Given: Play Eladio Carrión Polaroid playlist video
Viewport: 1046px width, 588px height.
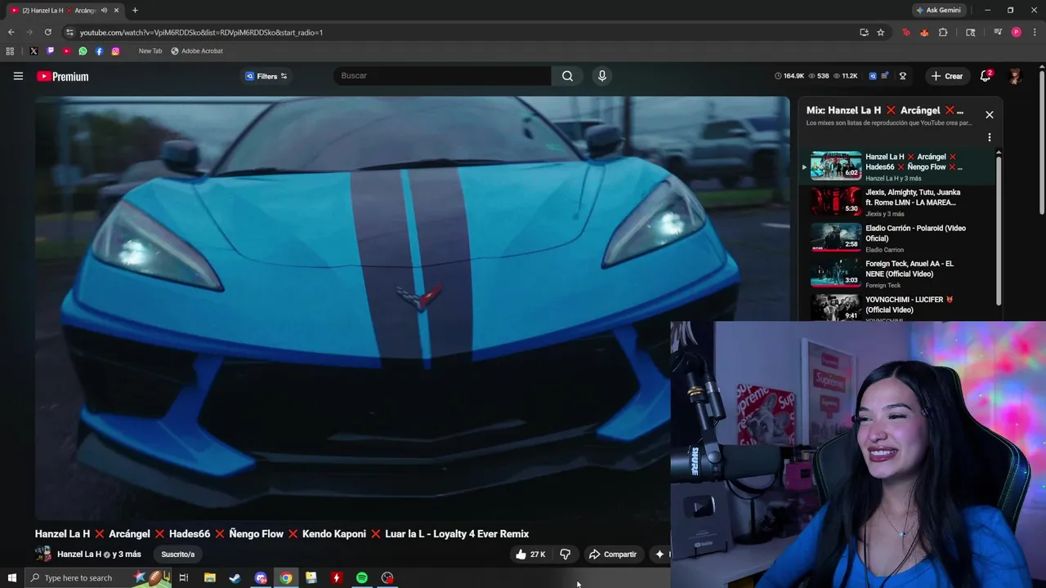Looking at the screenshot, I should [899, 238].
